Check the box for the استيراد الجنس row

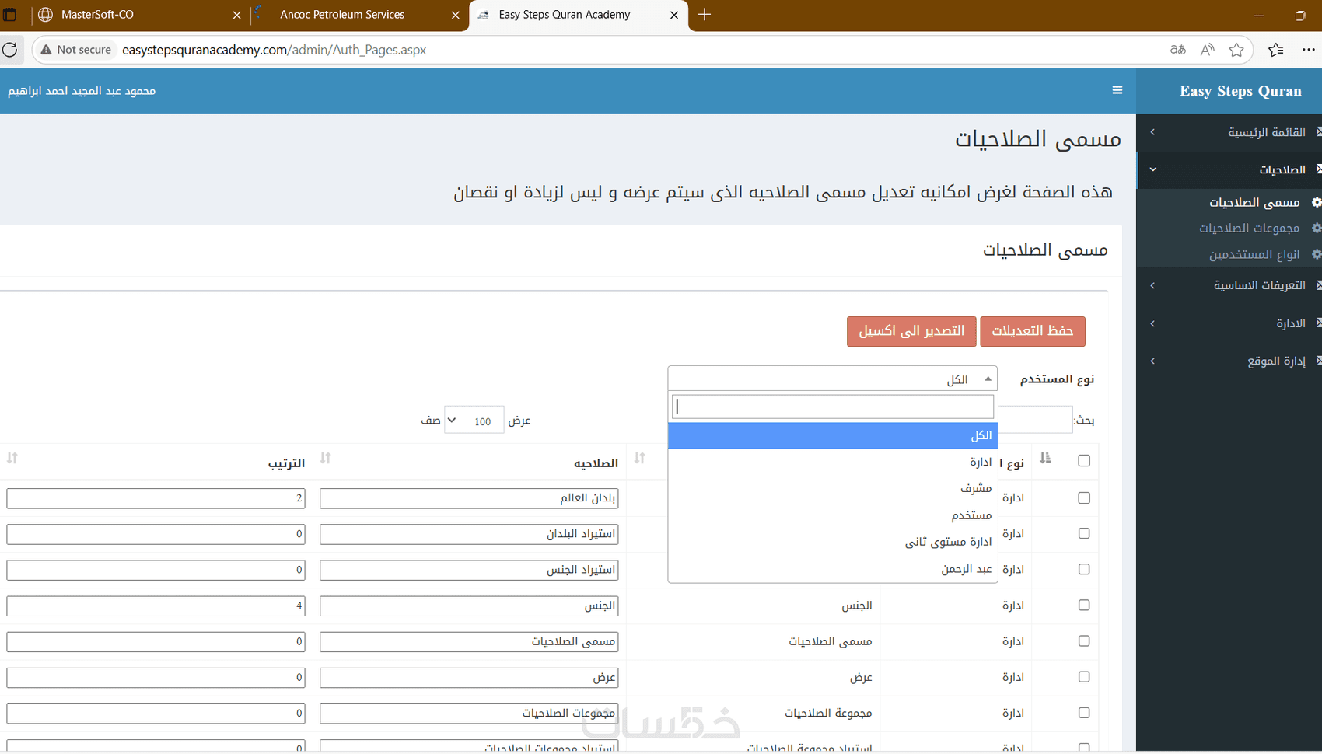click(x=1084, y=570)
